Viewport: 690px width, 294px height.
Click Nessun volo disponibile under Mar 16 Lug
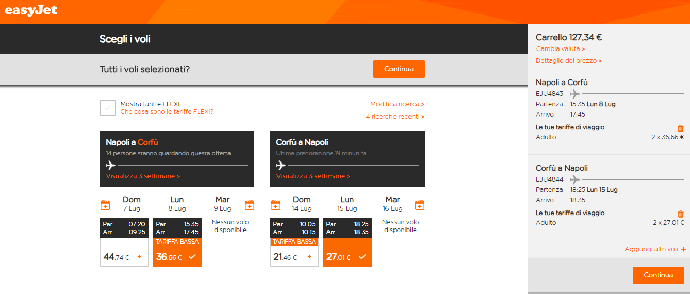pyautogui.click(x=401, y=226)
